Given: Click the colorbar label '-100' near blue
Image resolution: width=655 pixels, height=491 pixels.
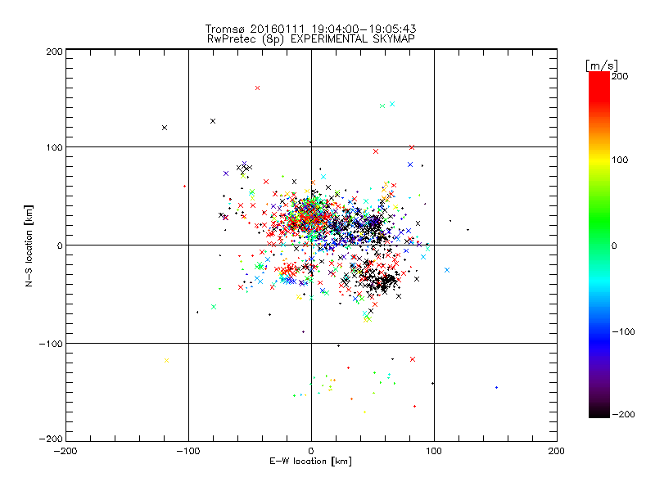Looking at the screenshot, I should pyautogui.click(x=623, y=332).
